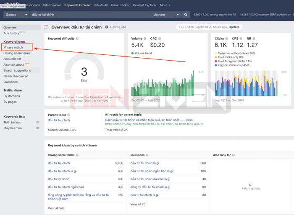The image size is (294, 215).
Task: Open question dau tu tai chinh la gi
Action: point(144,195)
